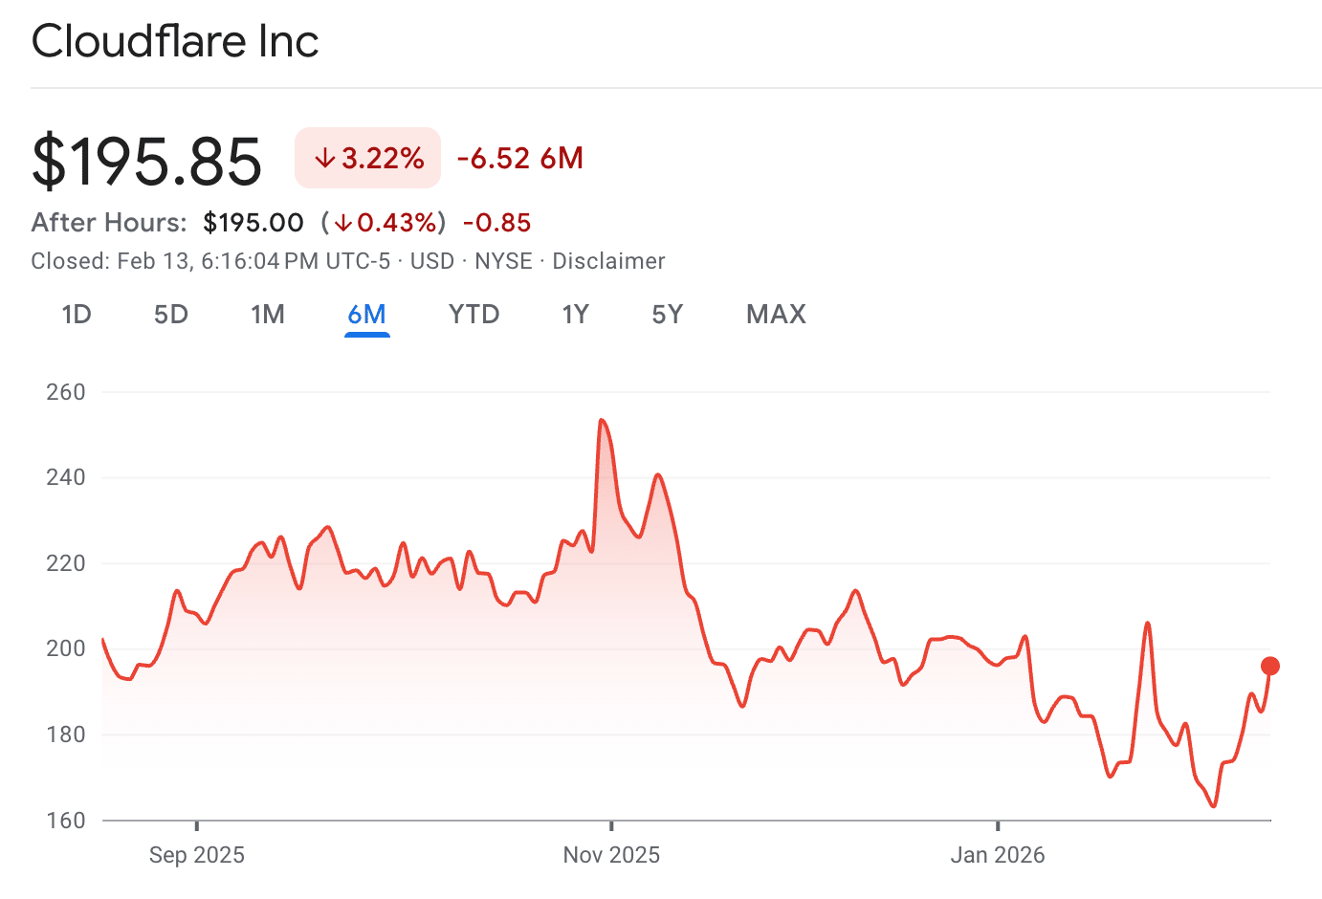
Task: Click the Jan 2026 axis label
Action: (998, 855)
